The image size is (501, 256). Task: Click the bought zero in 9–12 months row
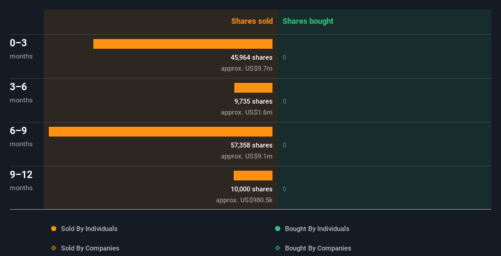(284, 190)
